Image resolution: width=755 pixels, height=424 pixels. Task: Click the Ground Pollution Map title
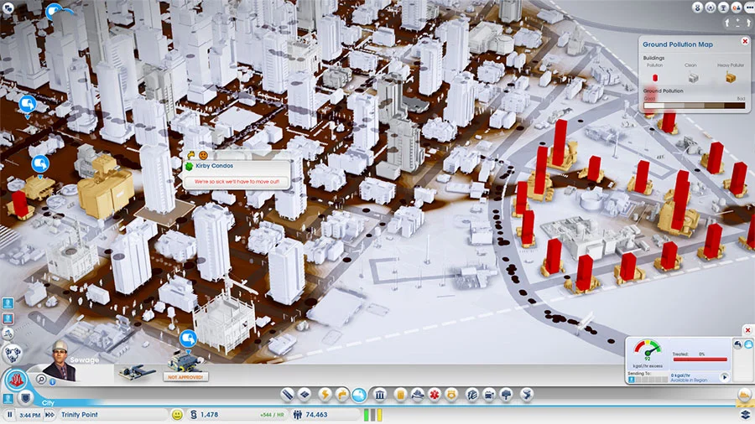pos(678,44)
